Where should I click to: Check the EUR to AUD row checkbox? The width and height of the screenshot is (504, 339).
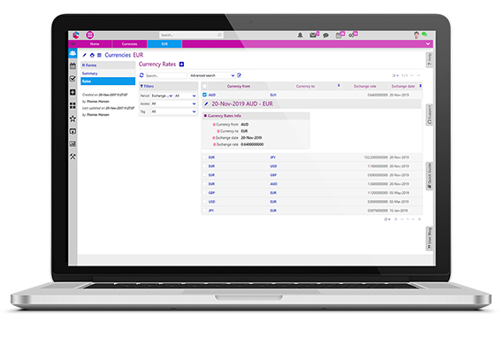(x=204, y=184)
